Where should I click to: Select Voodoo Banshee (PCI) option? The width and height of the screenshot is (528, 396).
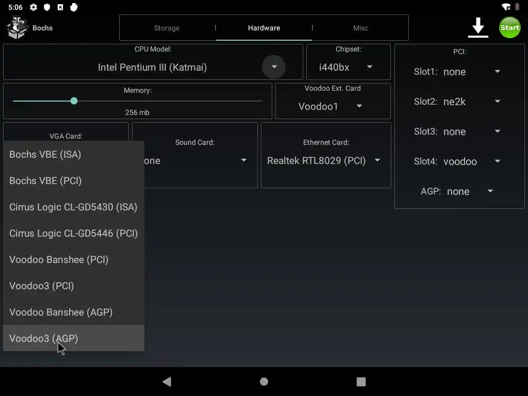pos(74,259)
